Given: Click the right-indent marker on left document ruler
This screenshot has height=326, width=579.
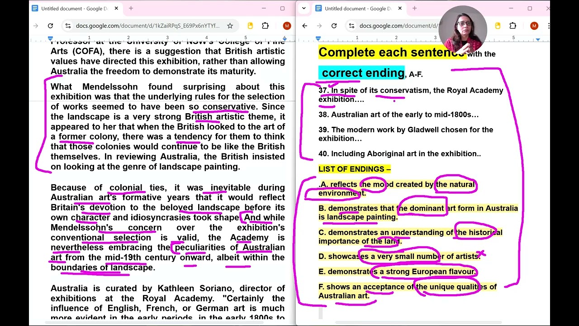Looking at the screenshot, I should 285,39.
